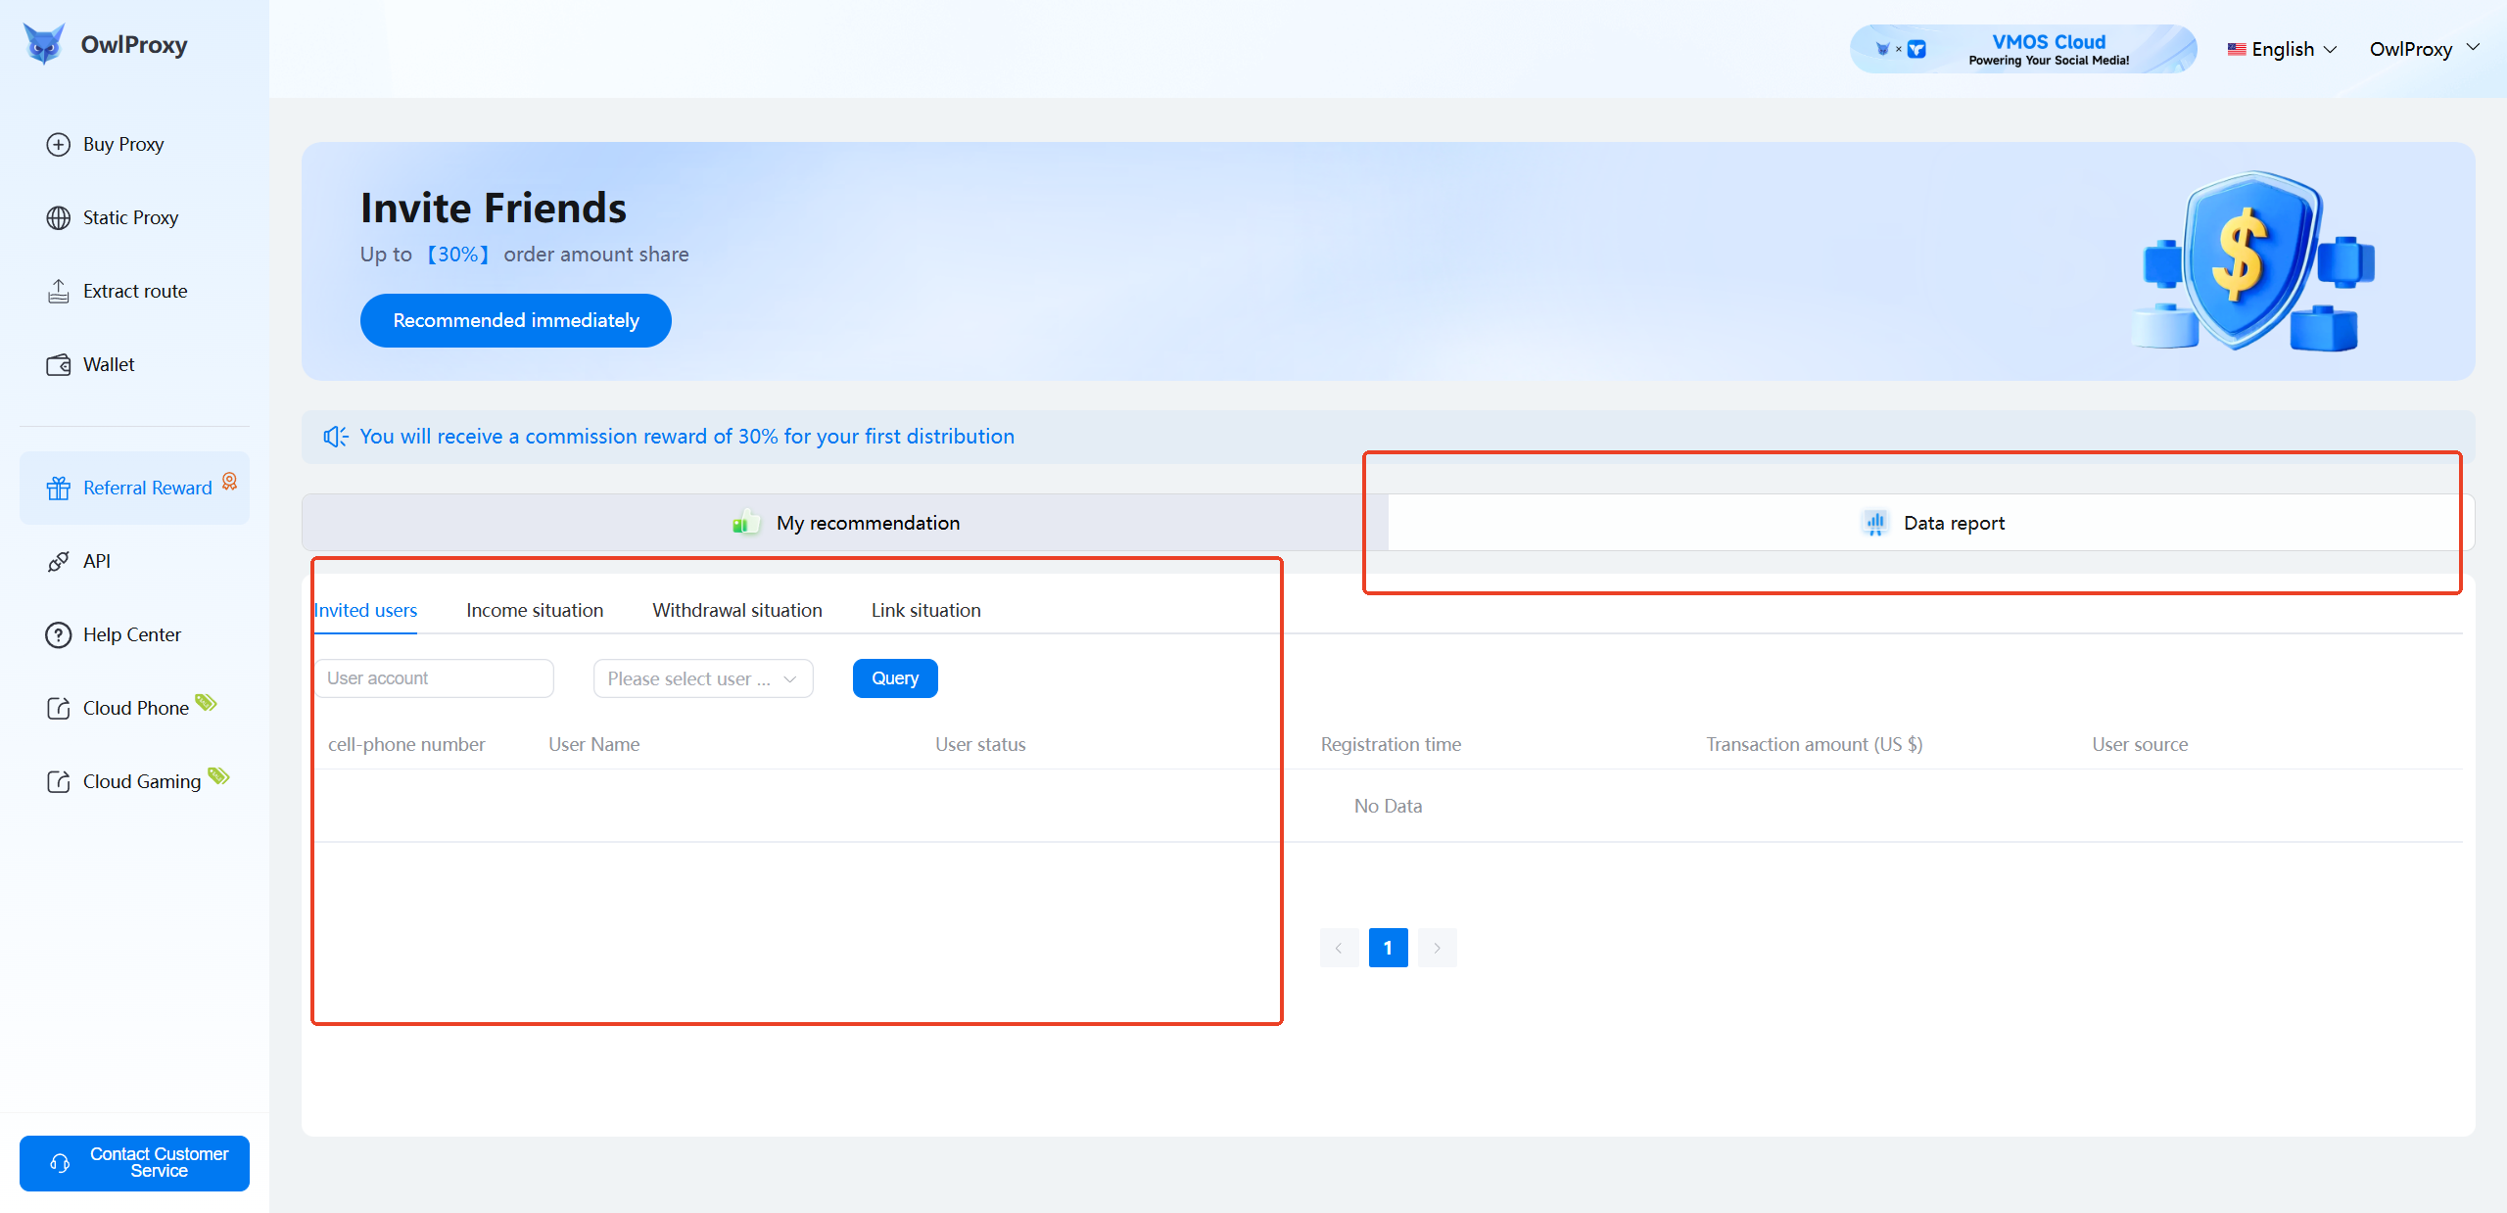Image resolution: width=2507 pixels, height=1213 pixels.
Task: Focus the User account input field
Action: (434, 678)
